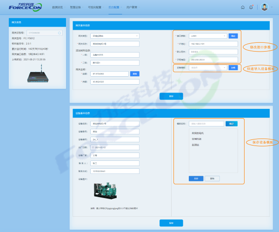This screenshot has width=279, height=232.
Task: Click the second-level directory input field
Action: (x=115, y=63)
